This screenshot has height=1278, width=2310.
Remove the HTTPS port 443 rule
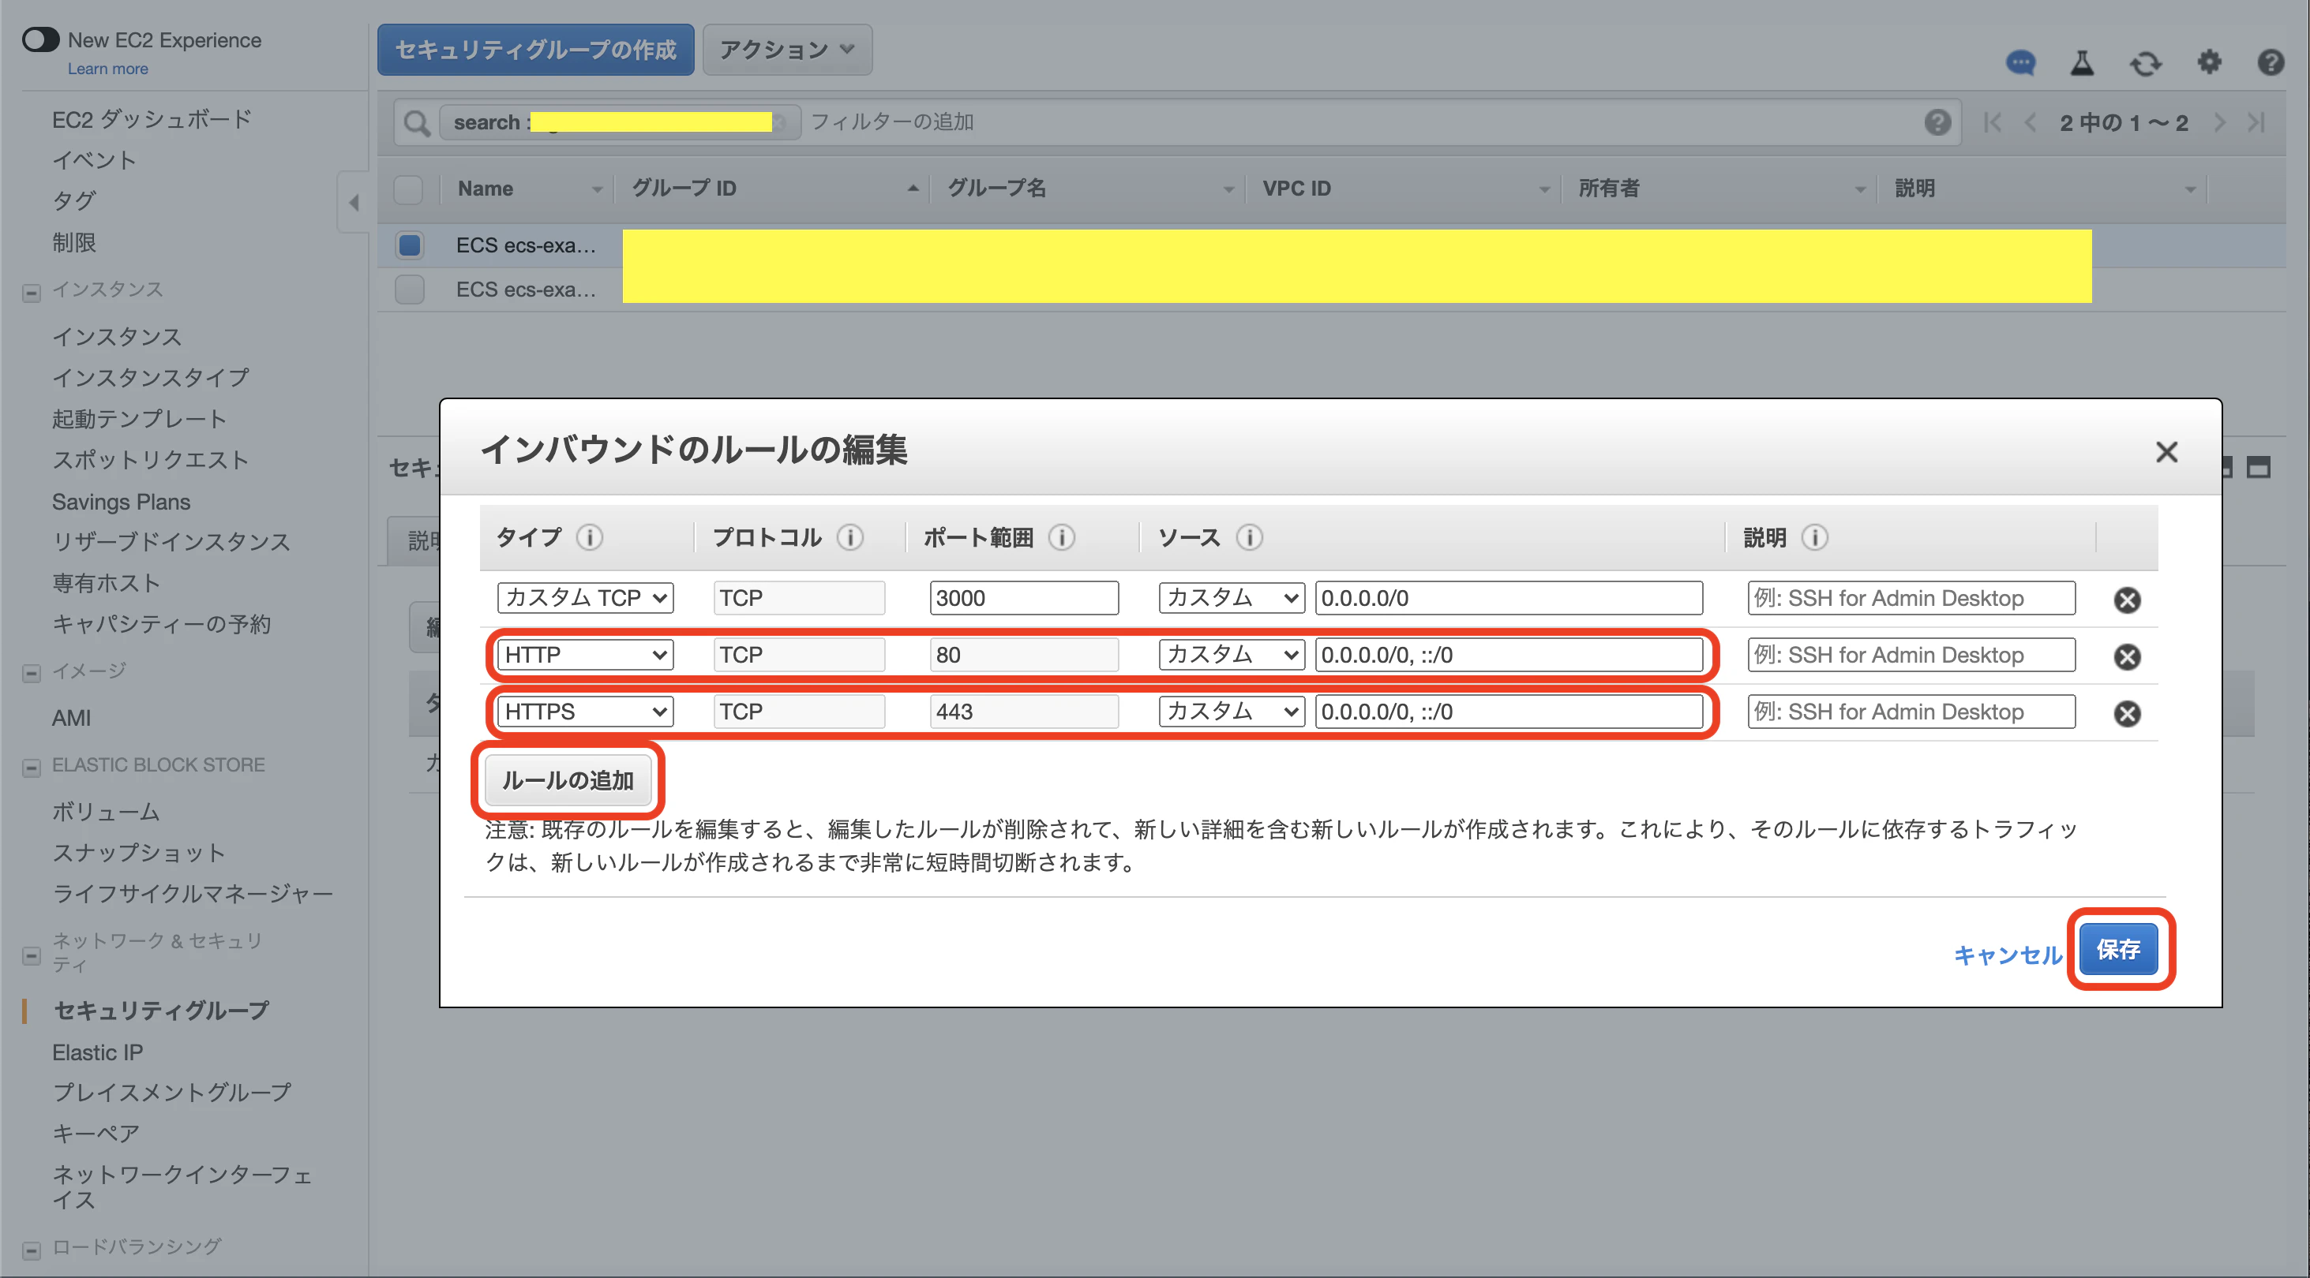point(2127,712)
